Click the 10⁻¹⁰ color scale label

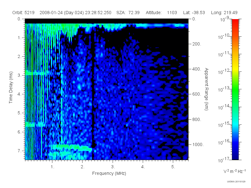[x=224, y=37]
